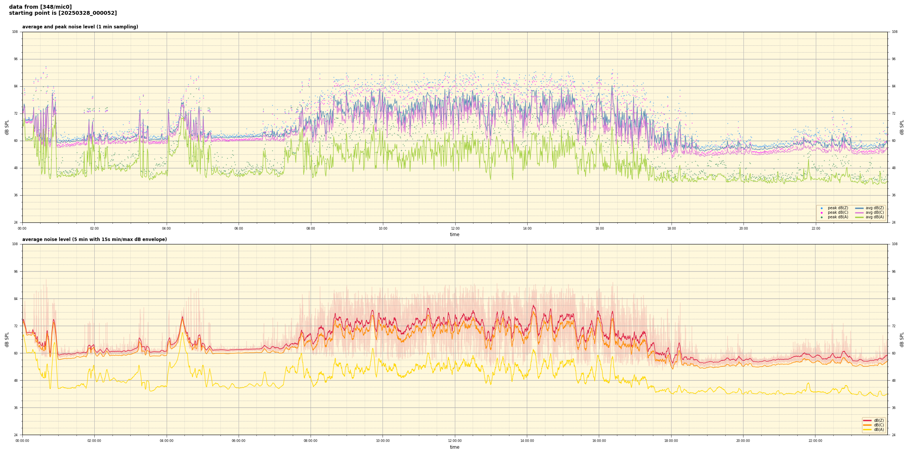Click the bottom chart title about 5 min envelope
The image size is (909, 454).
(94, 239)
